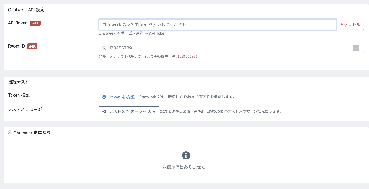Click the API Token input field
This screenshot has height=189, width=369.
click(x=217, y=24)
